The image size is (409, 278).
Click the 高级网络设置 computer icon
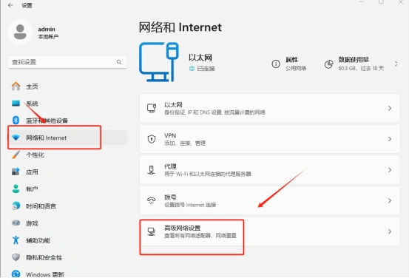point(152,231)
